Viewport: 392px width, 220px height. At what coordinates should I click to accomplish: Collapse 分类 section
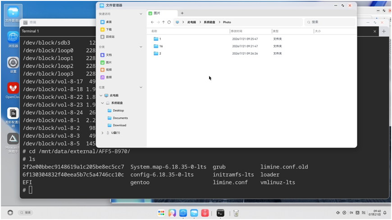[141, 47]
